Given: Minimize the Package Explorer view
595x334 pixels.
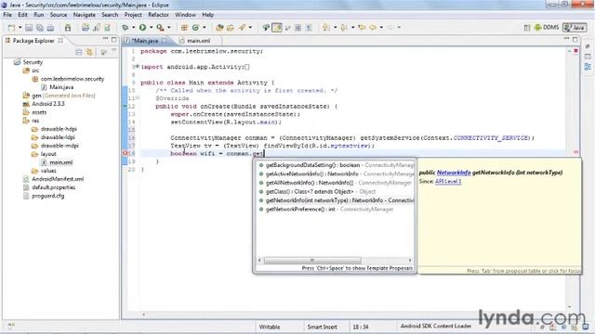Looking at the screenshot, I should (x=105, y=39).
